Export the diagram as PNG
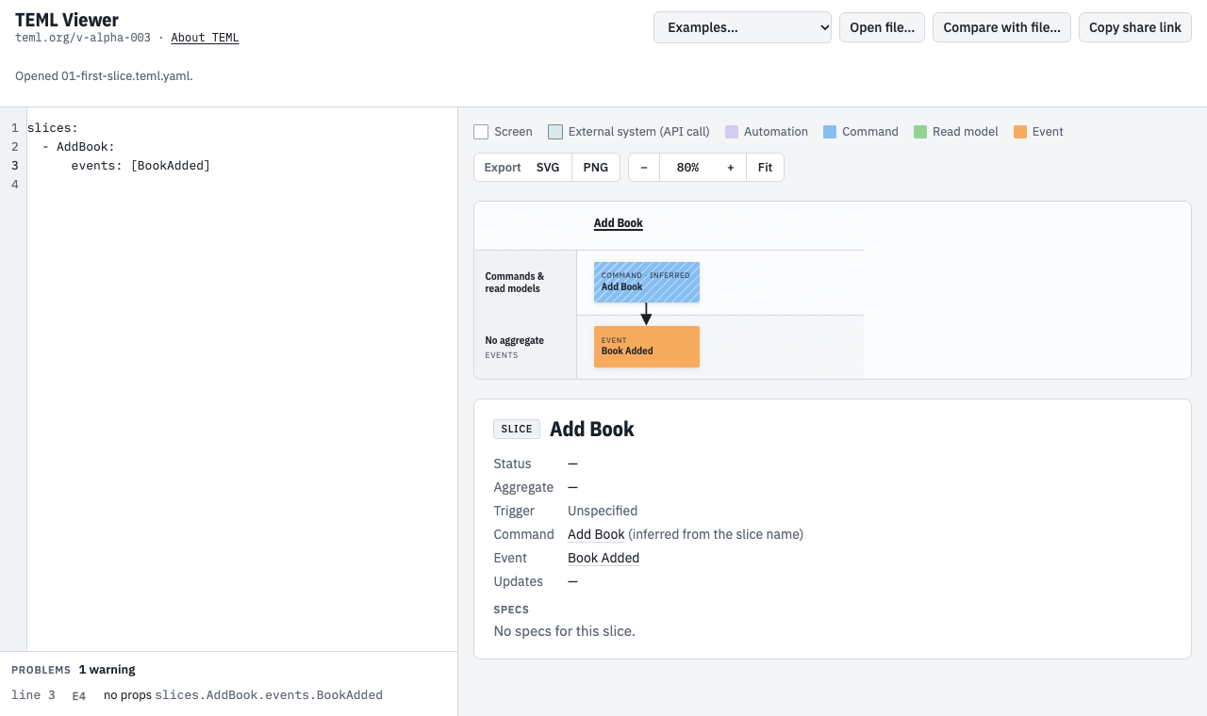 pos(596,168)
